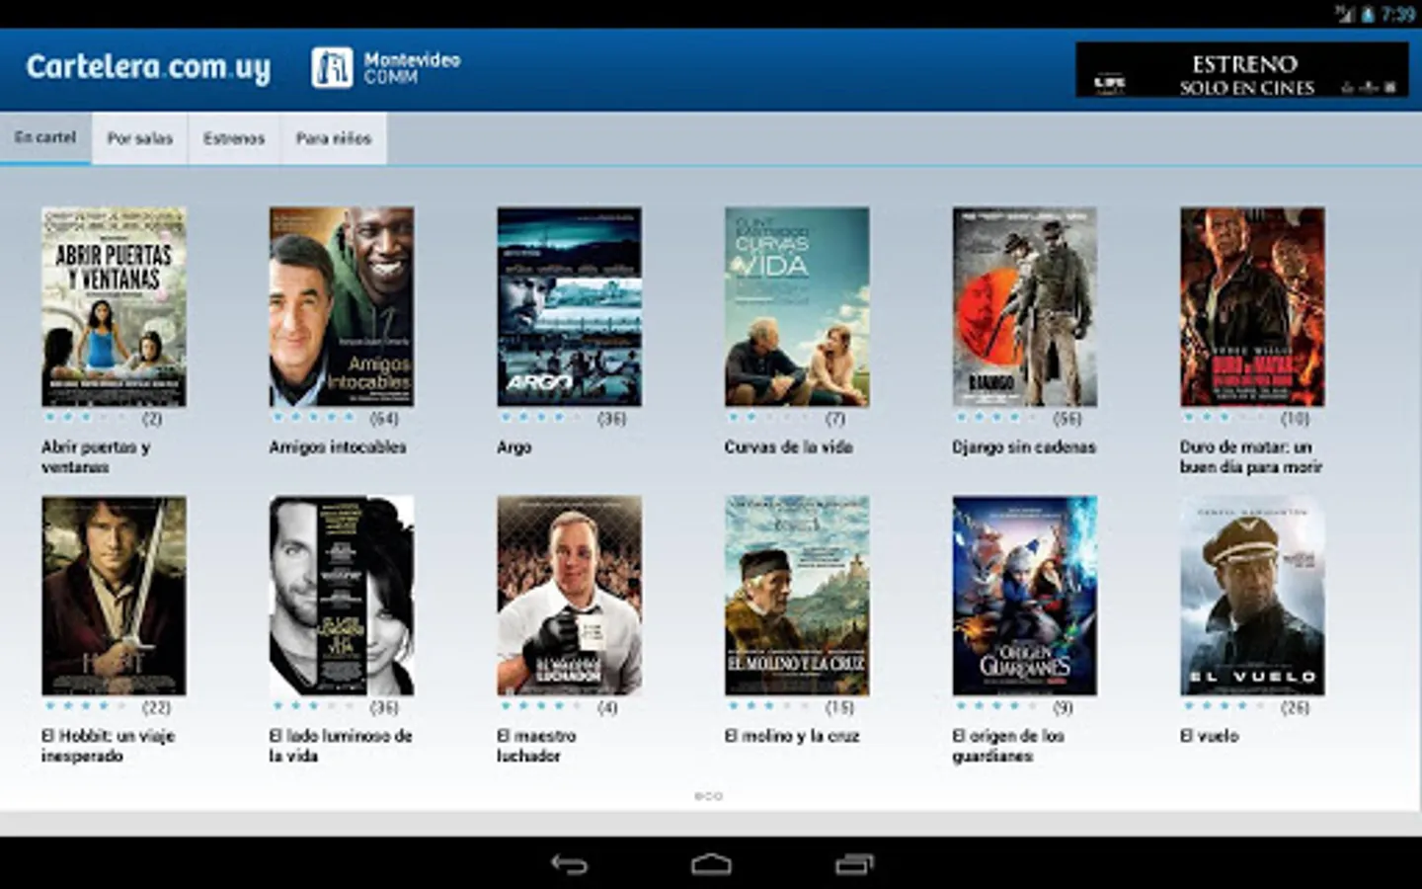This screenshot has width=1422, height=889.
Task: Choose the Django sin cadenas poster
Action: click(x=1025, y=306)
